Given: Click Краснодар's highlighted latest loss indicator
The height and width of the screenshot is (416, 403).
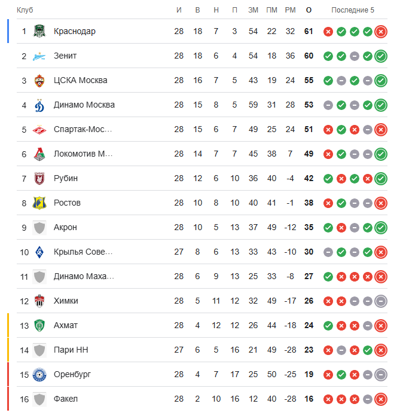Looking at the screenshot, I should tap(381, 32).
